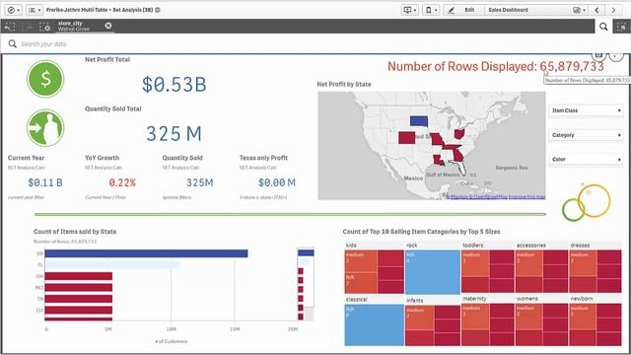
Task: Click the Quantity Sold 325M KPI
Action: 199,182
